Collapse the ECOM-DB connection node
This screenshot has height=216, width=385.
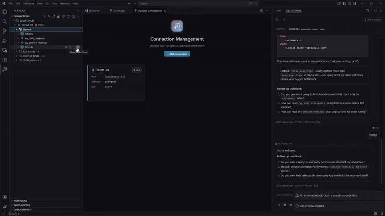click(15, 25)
